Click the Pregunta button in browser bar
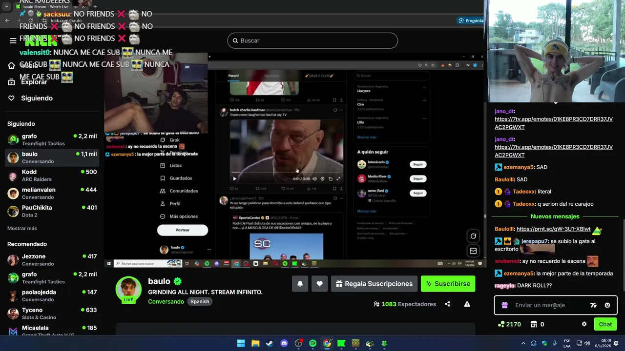625x351 pixels. [x=471, y=20]
